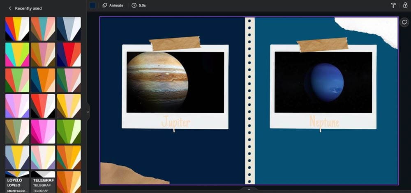Image resolution: width=411 pixels, height=193 pixels.
Task: Open the 5.0s page timing control
Action: (139, 5)
